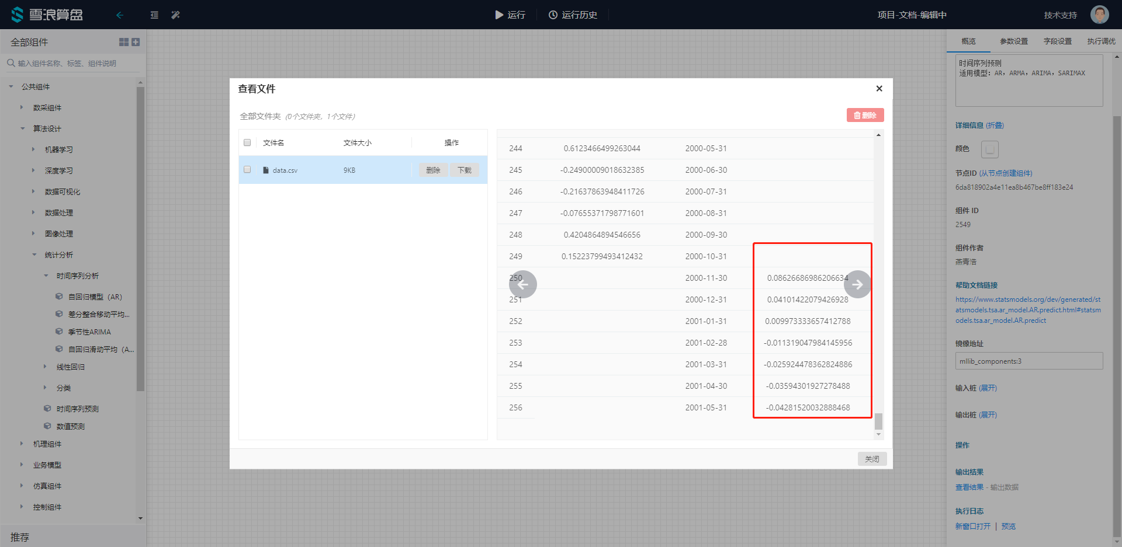1122x547 pixels.
Task: Check the select-all files checkbox
Action: point(247,142)
